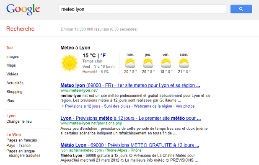Screen dimensions: 259x165
Task: Click the Météo à Lyon heading
Action: 75,48
